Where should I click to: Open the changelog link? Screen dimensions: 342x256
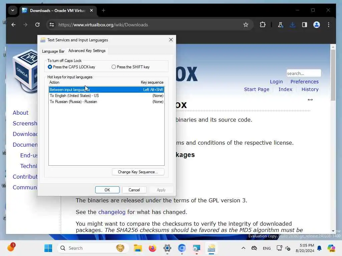112,212
